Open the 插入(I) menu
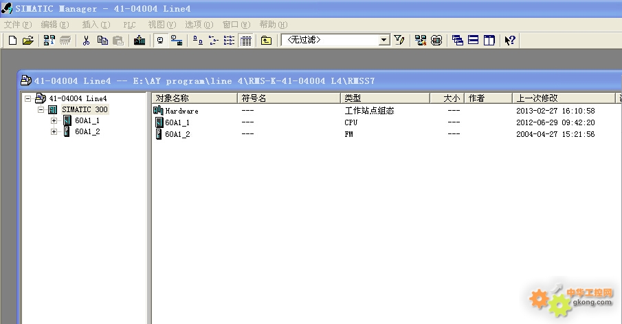 coord(96,25)
